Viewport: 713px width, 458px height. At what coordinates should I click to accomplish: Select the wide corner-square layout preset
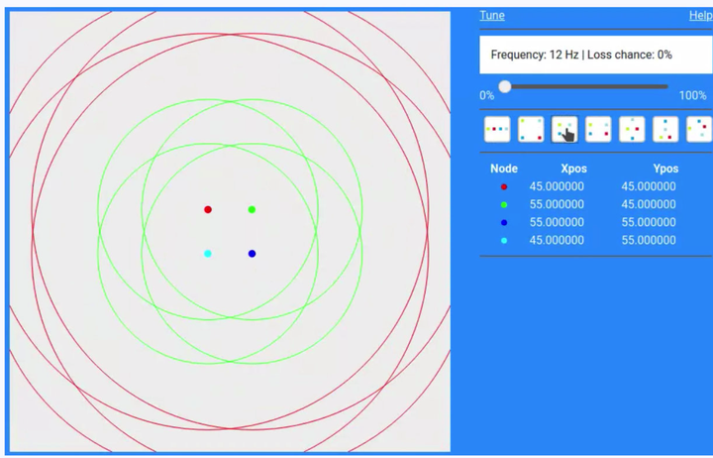coord(531,129)
